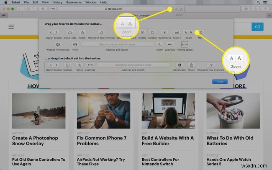Open 'Fix Common iPhone 7 Problems' article
Screen dimensions: 272x170
(102, 141)
